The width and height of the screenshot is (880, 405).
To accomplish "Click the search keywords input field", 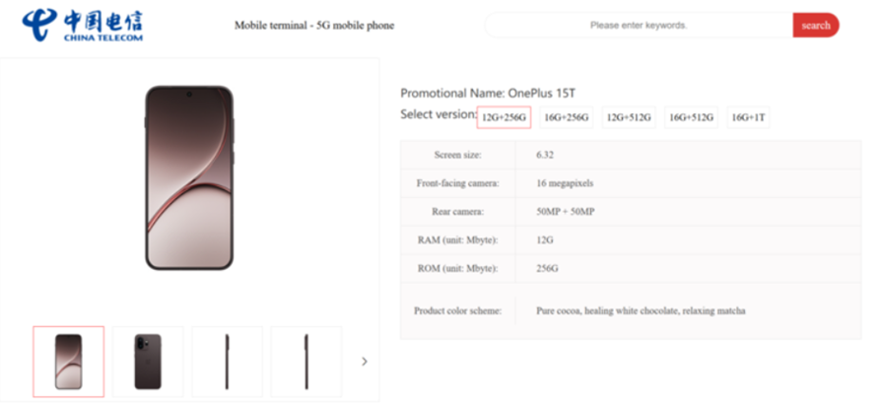I will 639,26.
